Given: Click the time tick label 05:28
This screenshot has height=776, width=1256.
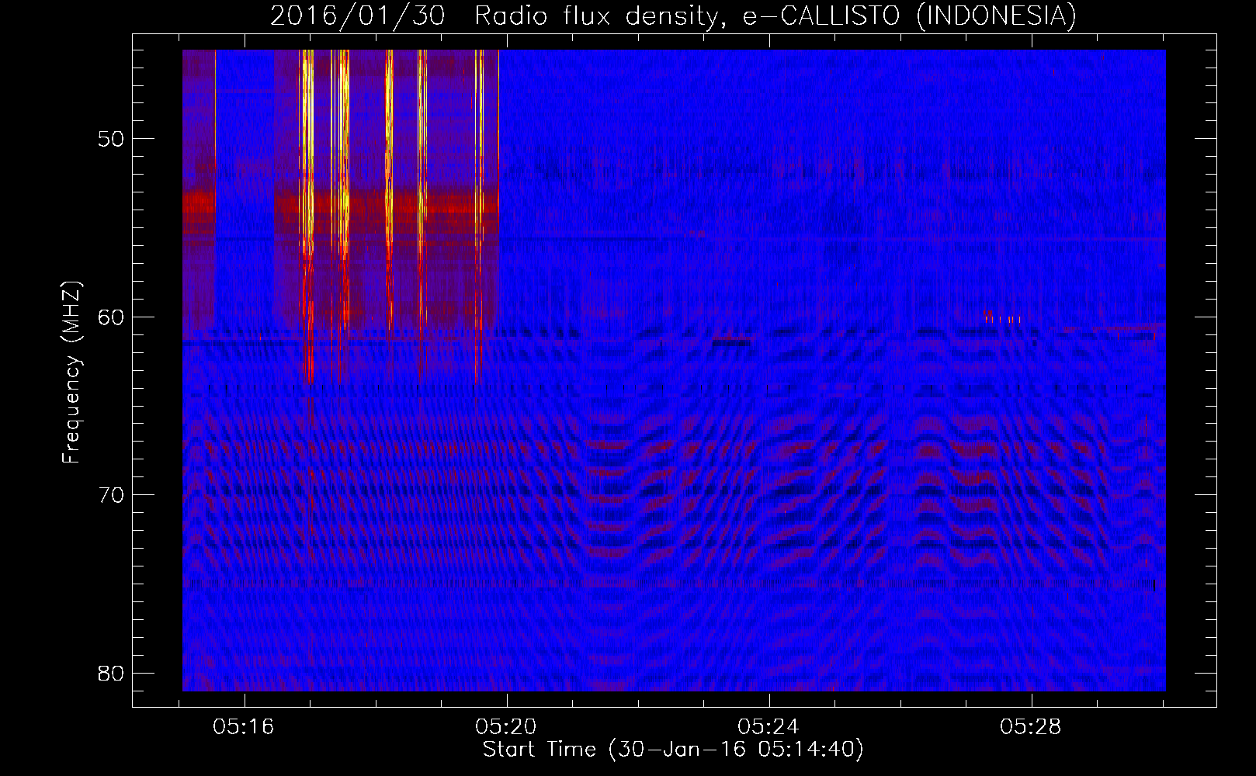Looking at the screenshot, I should [x=1031, y=727].
